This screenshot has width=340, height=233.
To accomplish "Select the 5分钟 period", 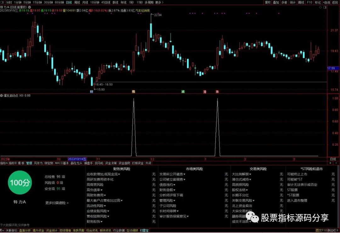I will tap(27, 3).
